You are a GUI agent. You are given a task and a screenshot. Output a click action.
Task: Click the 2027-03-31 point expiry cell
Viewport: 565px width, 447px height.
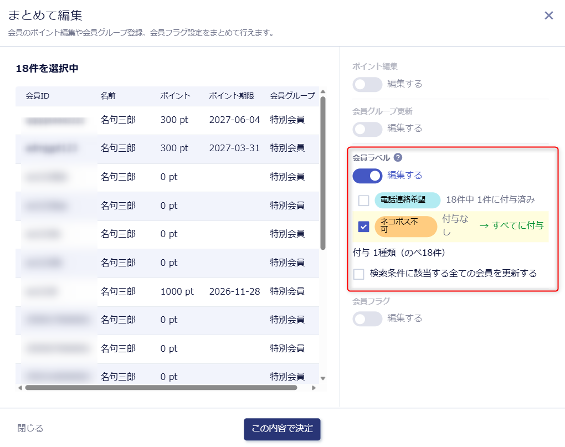pyautogui.click(x=234, y=148)
